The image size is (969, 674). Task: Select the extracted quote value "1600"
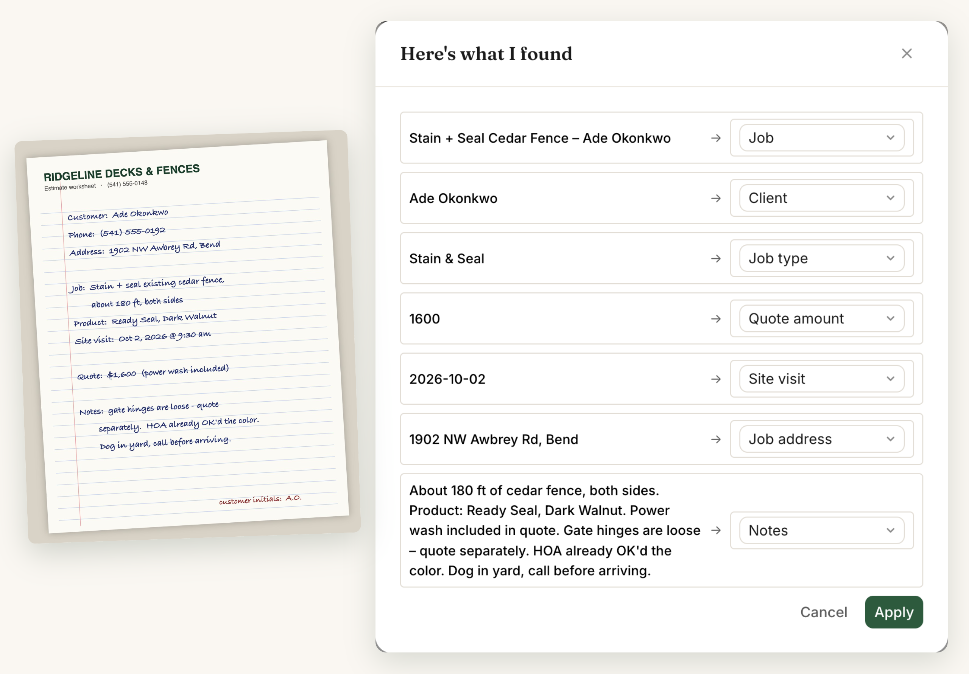[425, 319]
